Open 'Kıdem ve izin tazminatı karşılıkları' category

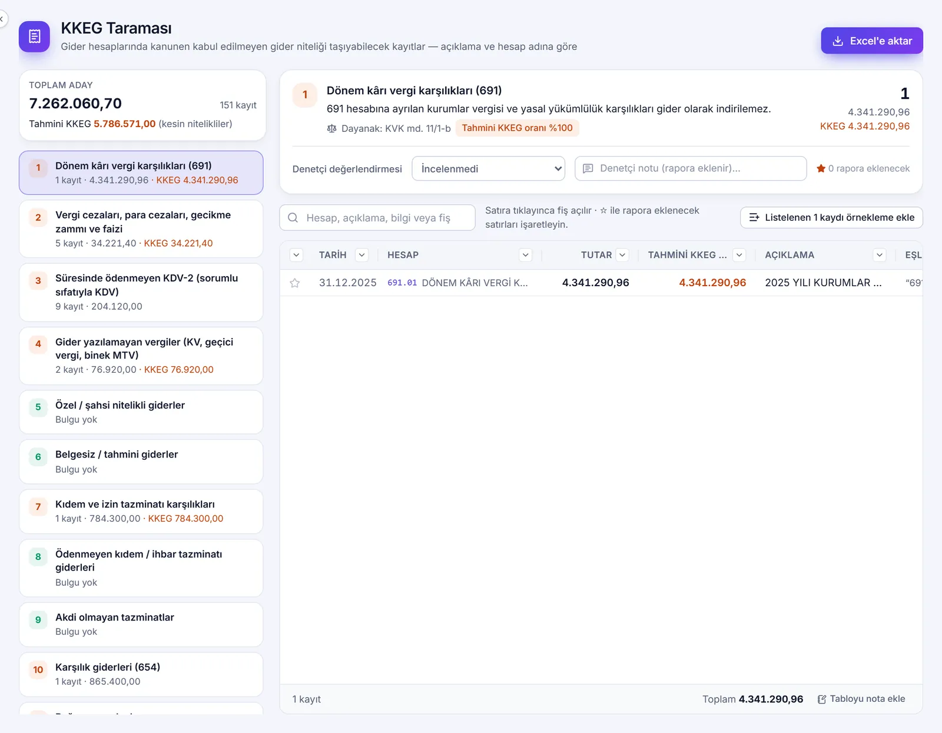pyautogui.click(x=141, y=512)
